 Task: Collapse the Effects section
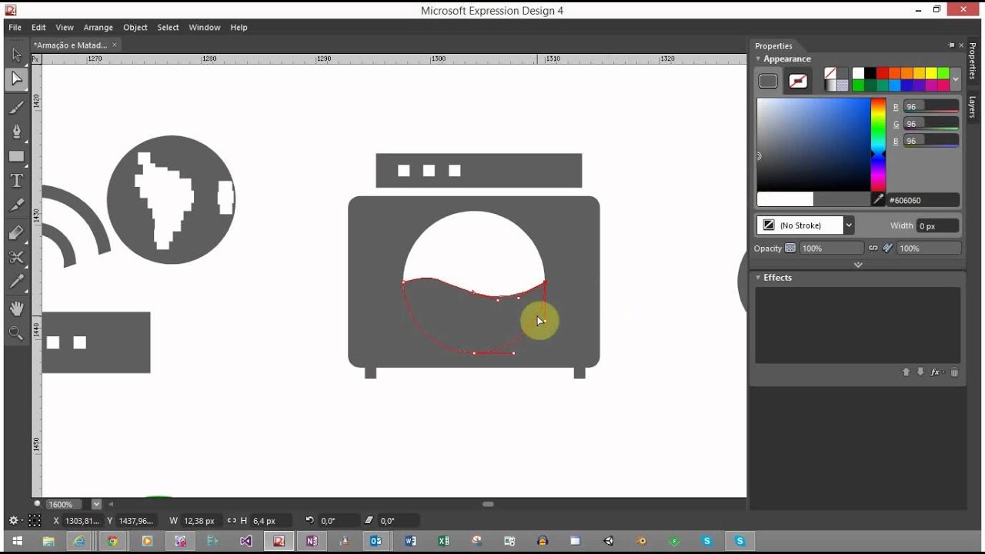pos(758,277)
